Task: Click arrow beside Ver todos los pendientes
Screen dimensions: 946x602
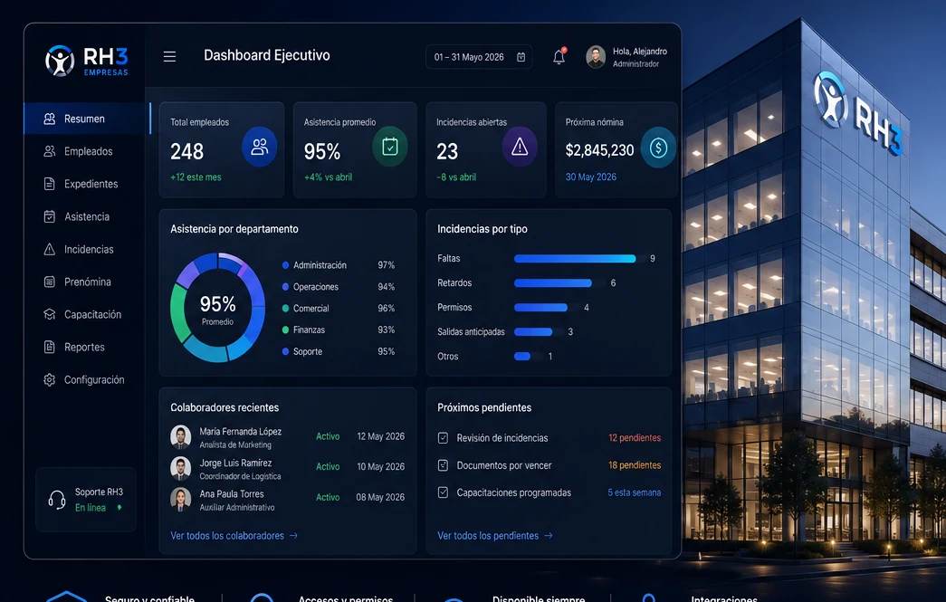Action: (x=548, y=536)
